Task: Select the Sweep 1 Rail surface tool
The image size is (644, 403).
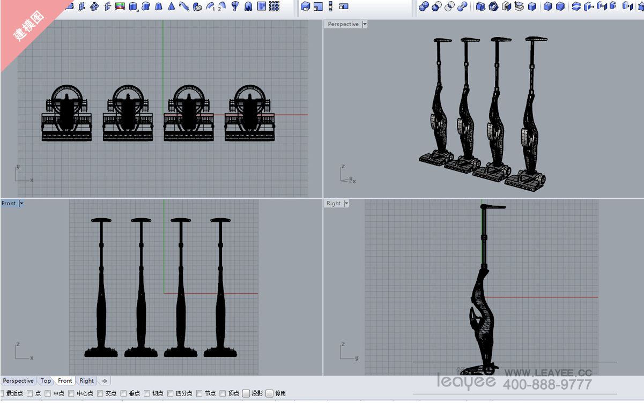Action: (210, 6)
